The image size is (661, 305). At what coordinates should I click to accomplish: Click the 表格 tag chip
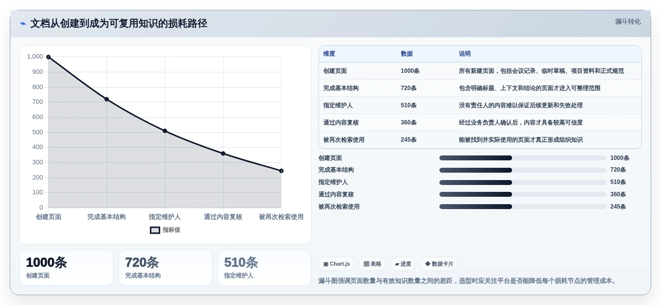[373, 264]
